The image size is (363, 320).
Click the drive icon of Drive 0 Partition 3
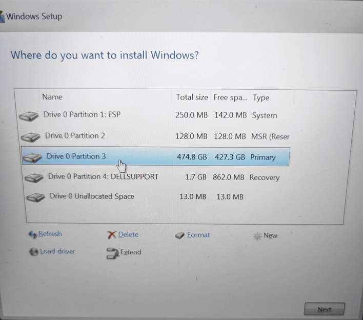pos(32,157)
